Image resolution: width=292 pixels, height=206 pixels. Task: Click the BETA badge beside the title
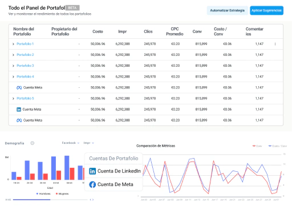[72, 8]
